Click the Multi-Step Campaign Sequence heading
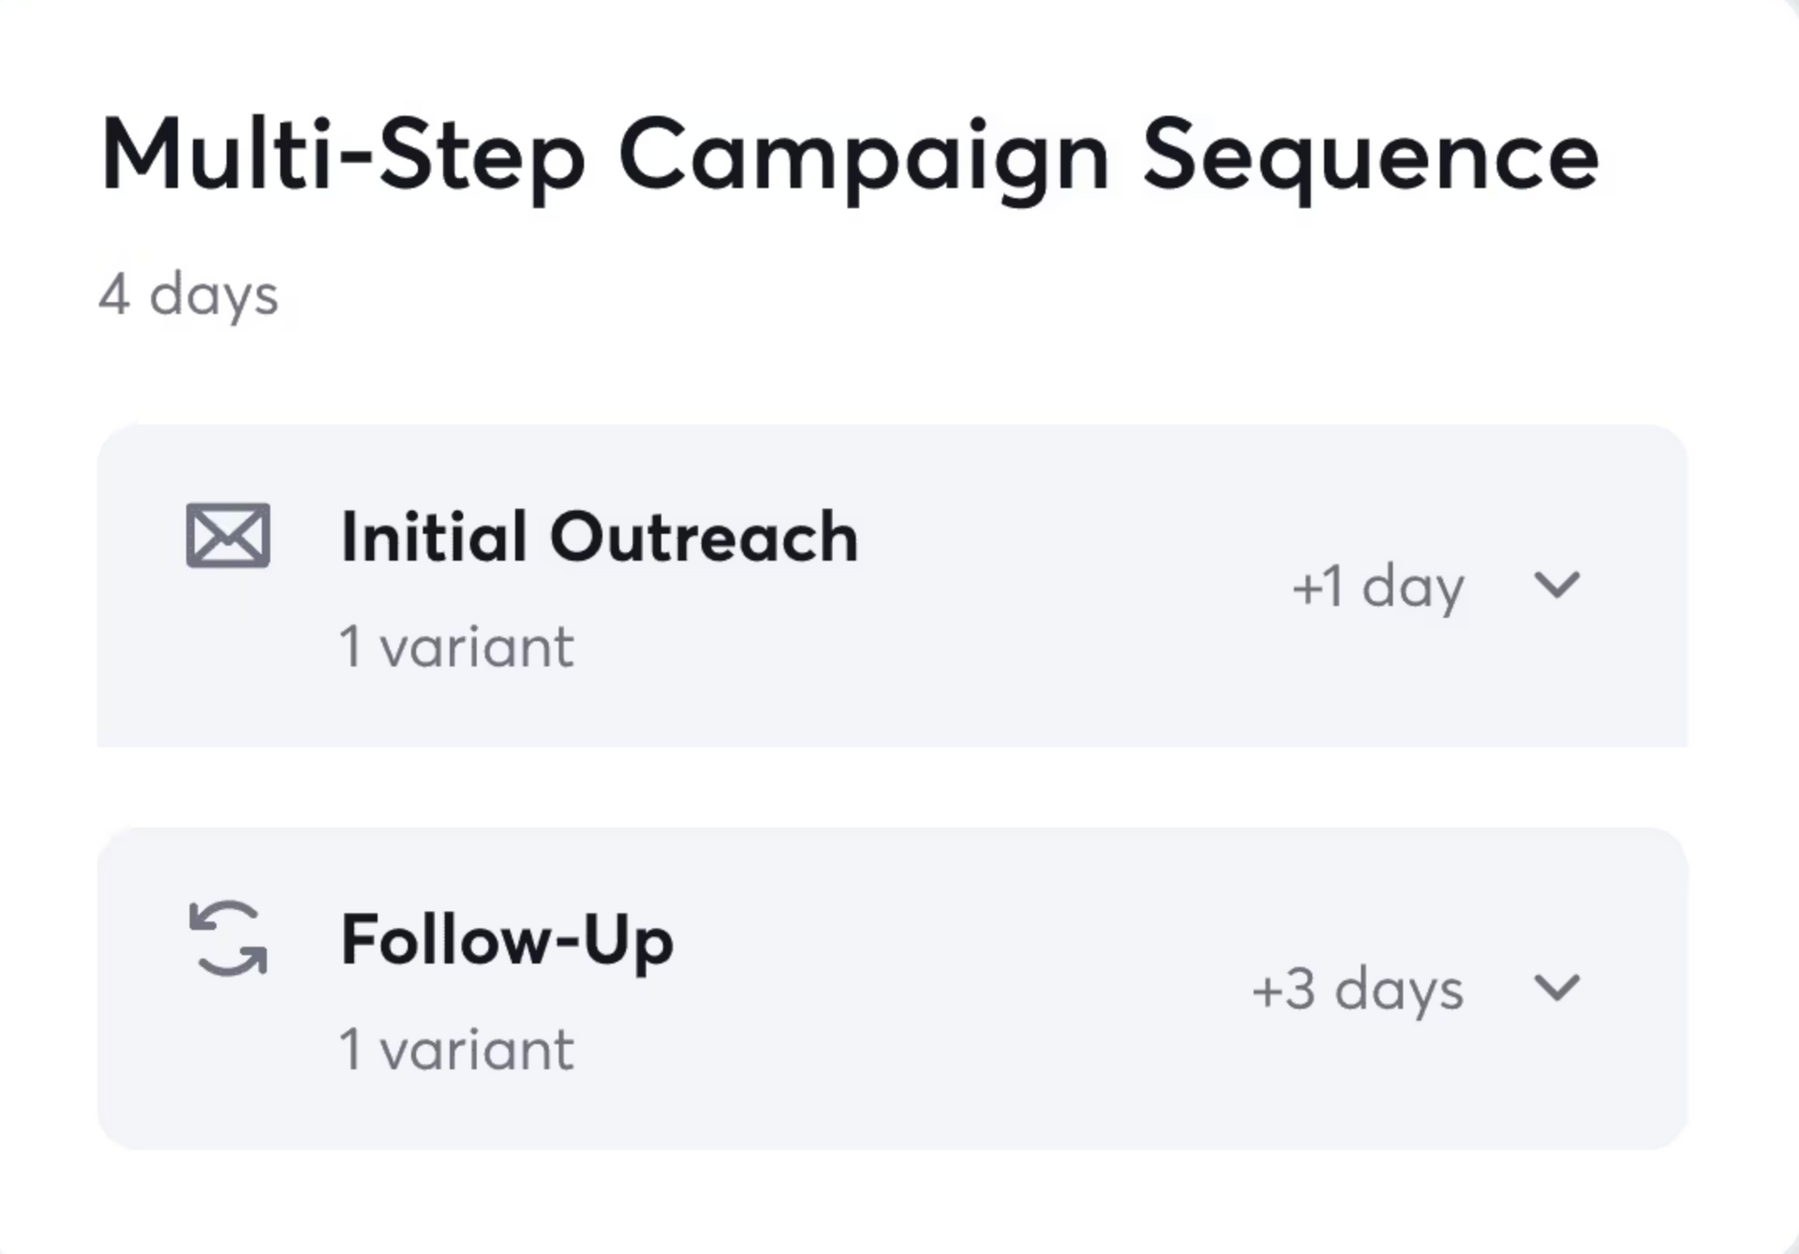This screenshot has height=1254, width=1799. point(850,157)
